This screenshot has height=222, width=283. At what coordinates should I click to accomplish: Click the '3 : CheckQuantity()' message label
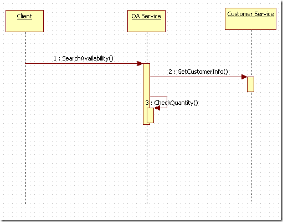172,103
